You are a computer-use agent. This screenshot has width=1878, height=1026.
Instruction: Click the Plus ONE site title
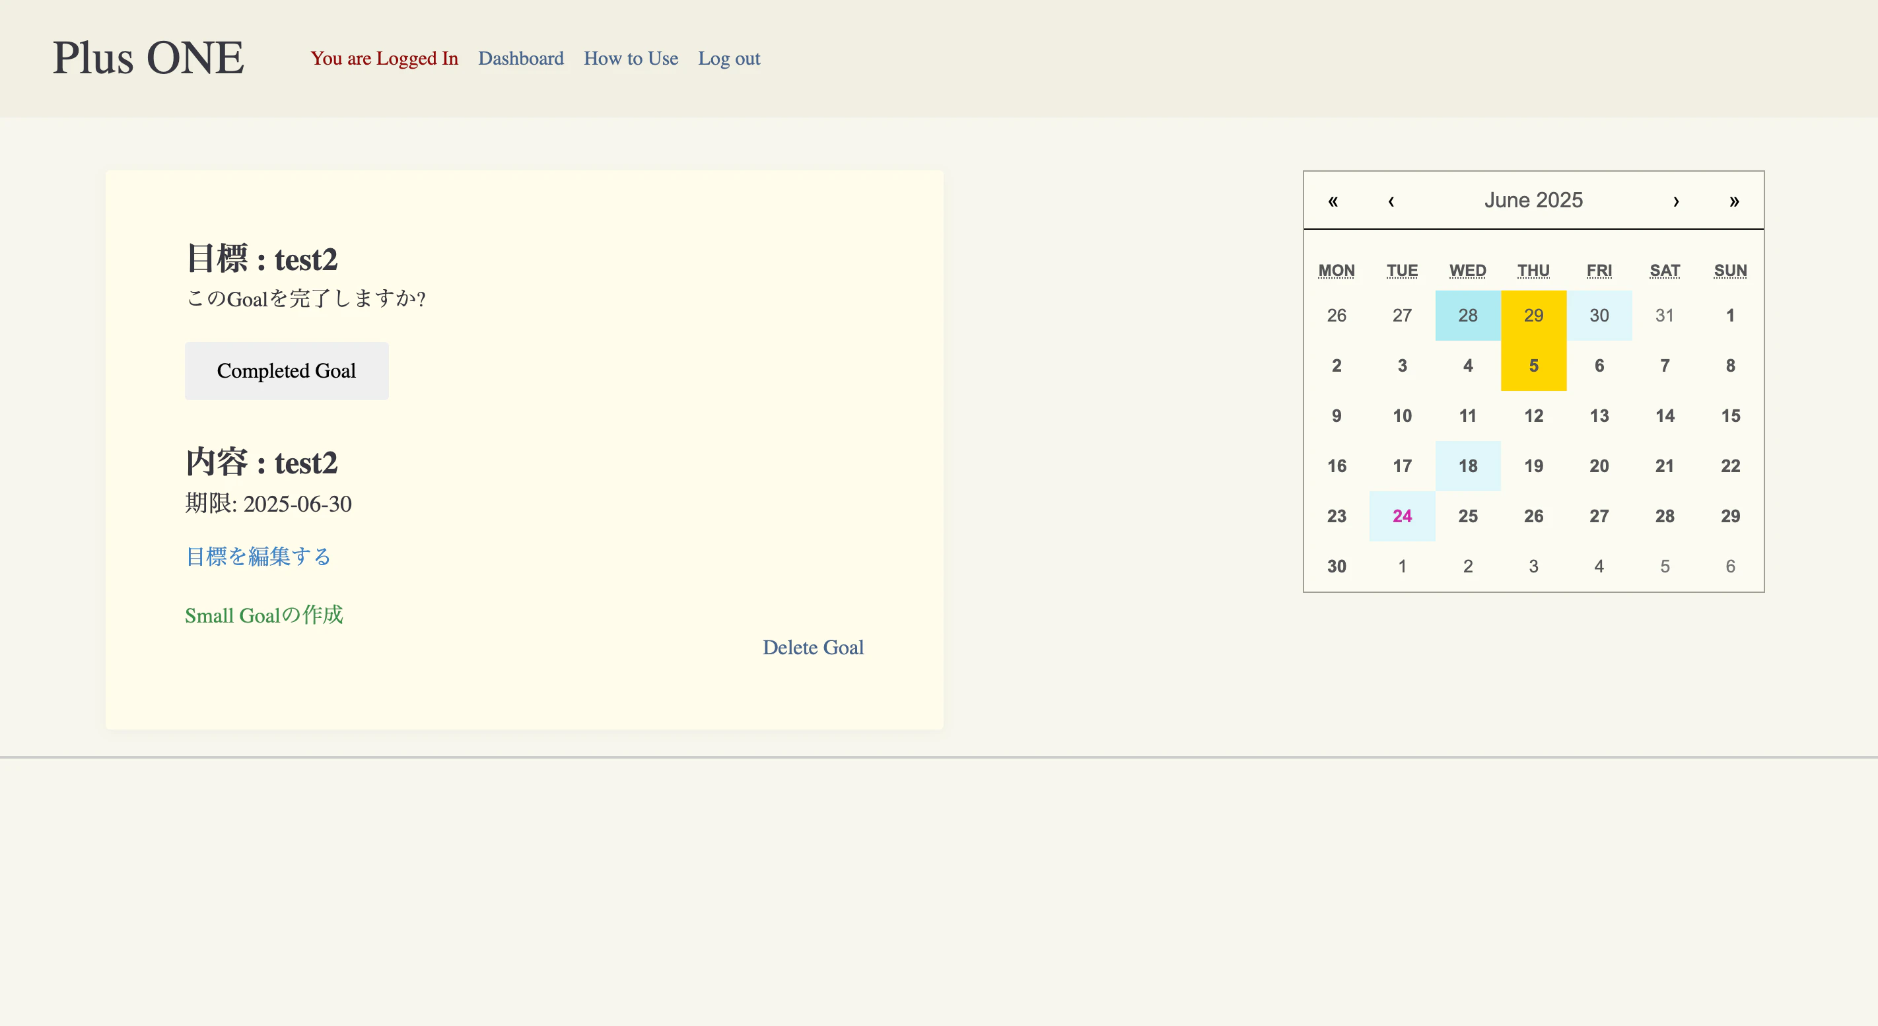[x=148, y=57]
